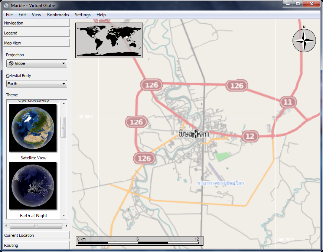Click the top-right 126 road shield
Viewport: 323px width, 252px height.
(237, 86)
